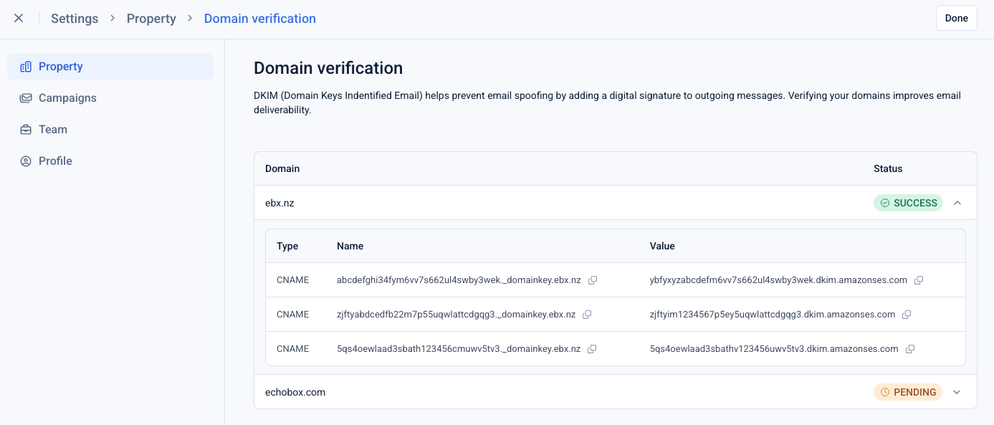Screen dimensions: 994x425
Task: Open the Property sidebar section
Action: pos(61,67)
